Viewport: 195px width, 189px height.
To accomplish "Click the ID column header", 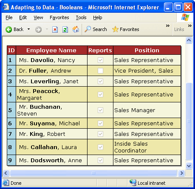I will tap(11, 50).
